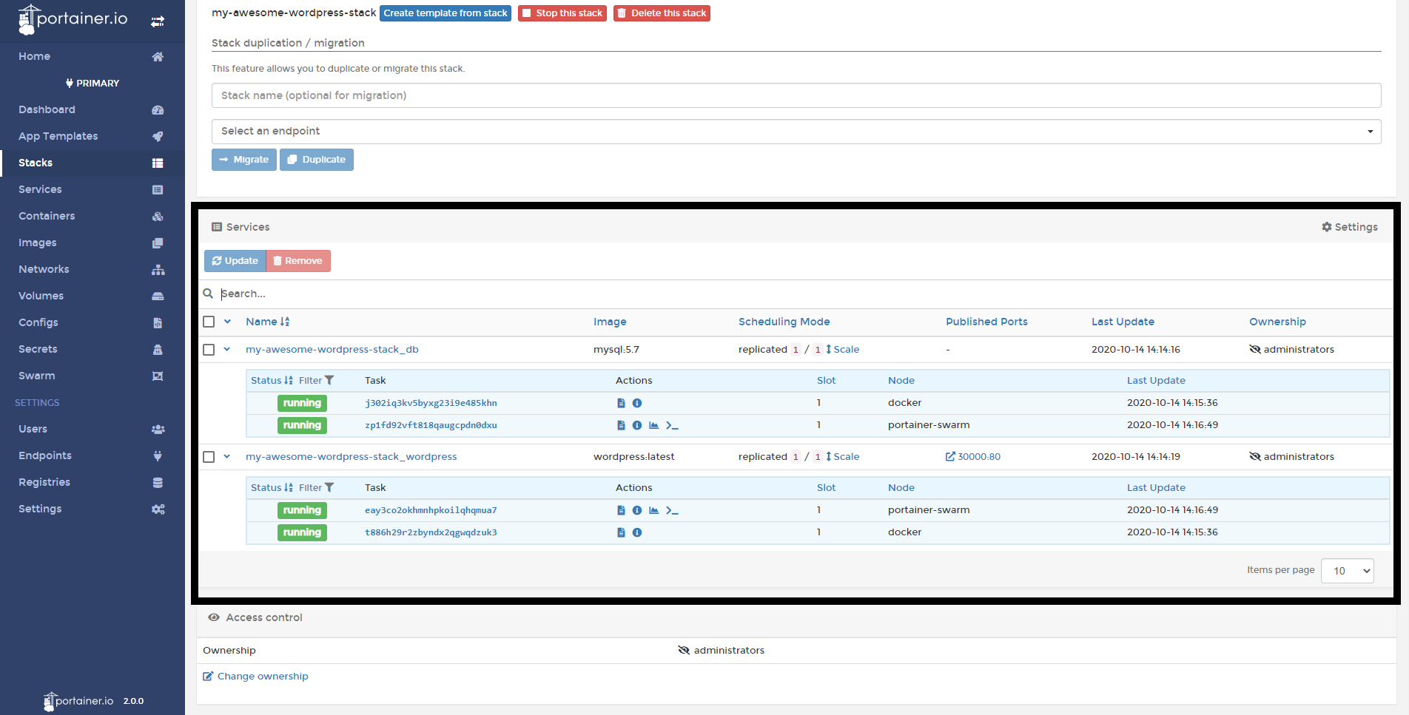Open Registries from the Settings menu
This screenshot has height=715, width=1409.
point(44,482)
